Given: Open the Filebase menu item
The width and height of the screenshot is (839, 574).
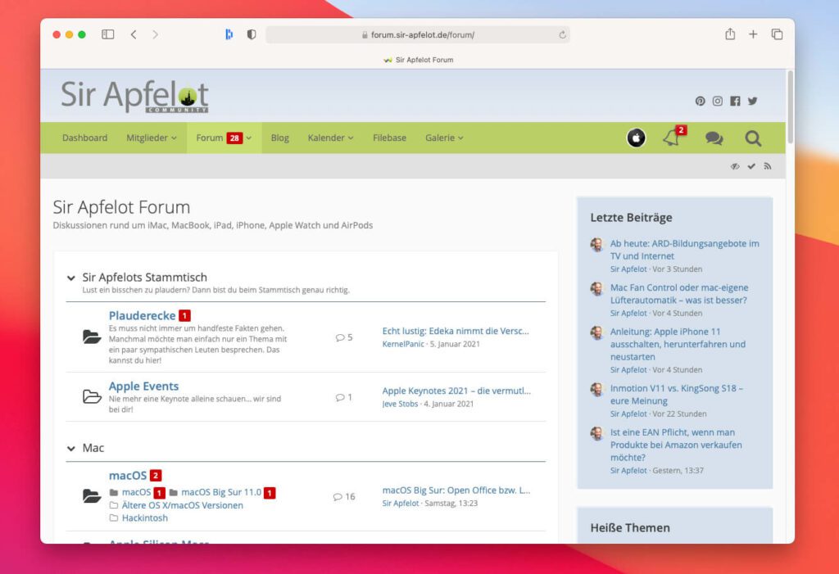Looking at the screenshot, I should click(389, 138).
